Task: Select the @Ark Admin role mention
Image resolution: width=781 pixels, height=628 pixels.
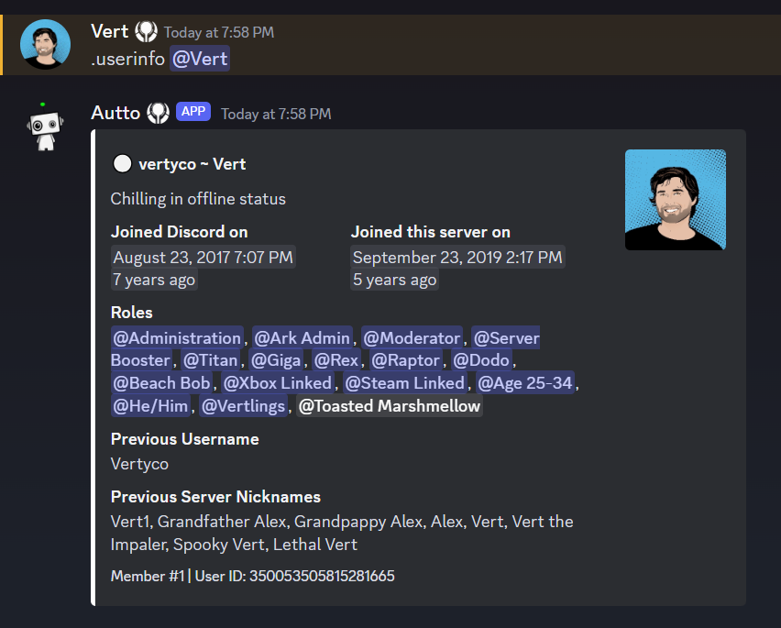Action: (x=302, y=338)
